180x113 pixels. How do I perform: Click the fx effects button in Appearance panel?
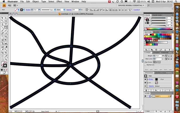[156, 91]
